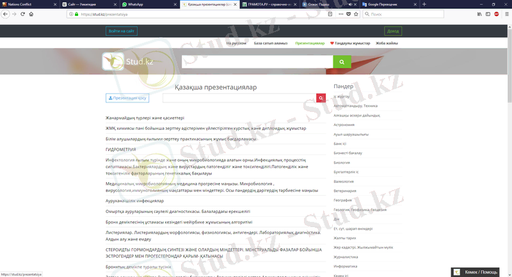Image resolution: width=512 pixels, height=277 pixels.
Task: Open Таңдаулы жұмыстар favorites link
Action: pos(350,43)
